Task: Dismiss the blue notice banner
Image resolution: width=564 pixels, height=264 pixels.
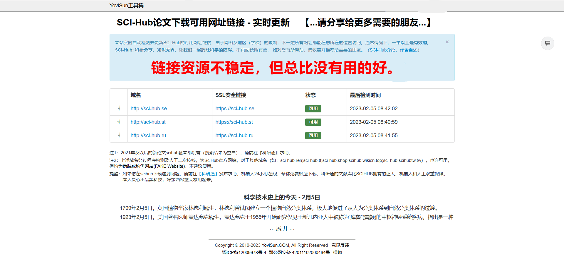Action: click(447, 42)
